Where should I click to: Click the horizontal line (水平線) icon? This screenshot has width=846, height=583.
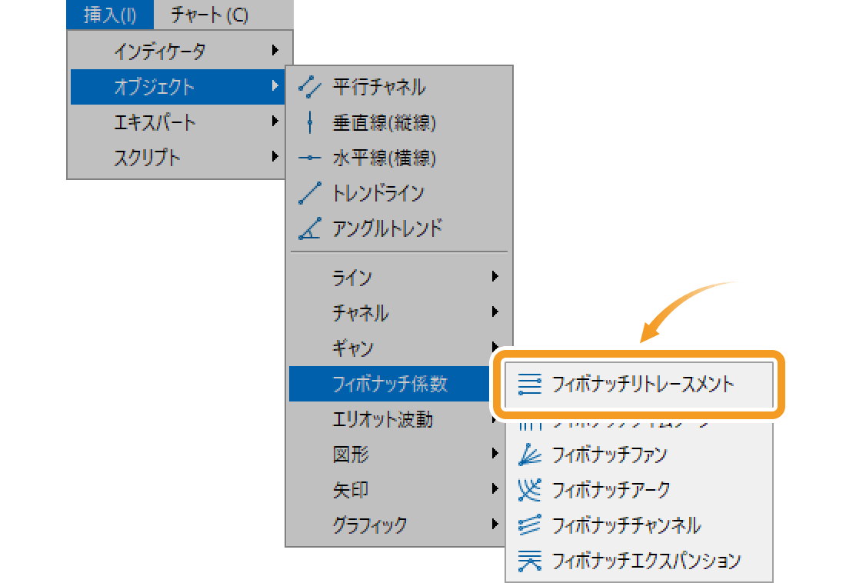coord(310,158)
